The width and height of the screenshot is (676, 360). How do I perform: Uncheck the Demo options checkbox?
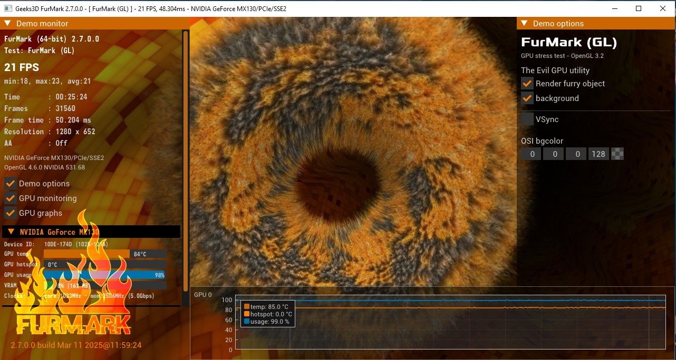tap(10, 183)
